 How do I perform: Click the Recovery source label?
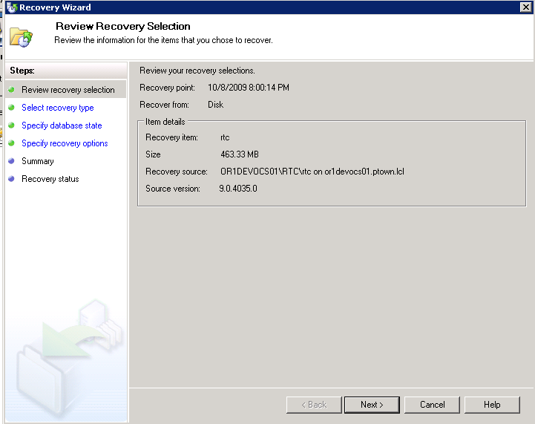pyautogui.click(x=177, y=172)
